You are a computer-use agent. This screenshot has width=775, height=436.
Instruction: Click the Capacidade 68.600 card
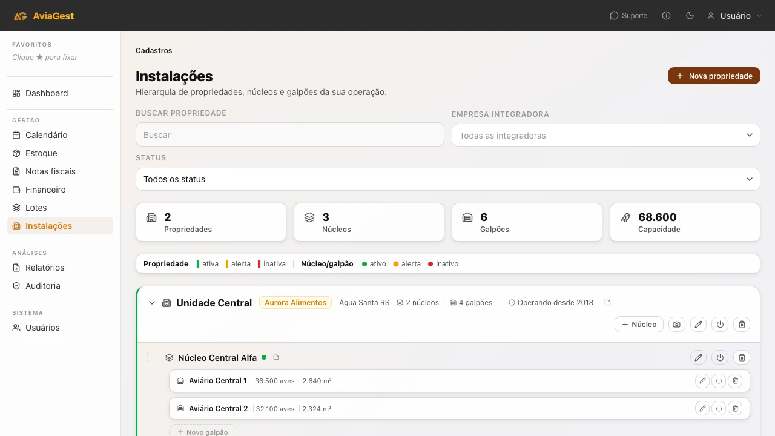point(685,222)
